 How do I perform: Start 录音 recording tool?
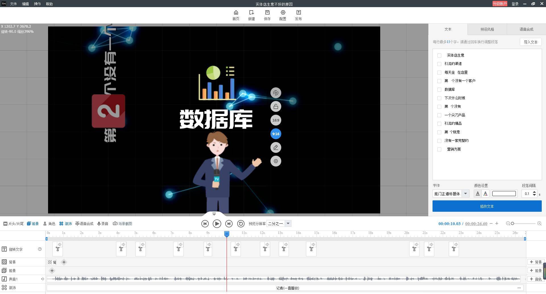click(103, 224)
